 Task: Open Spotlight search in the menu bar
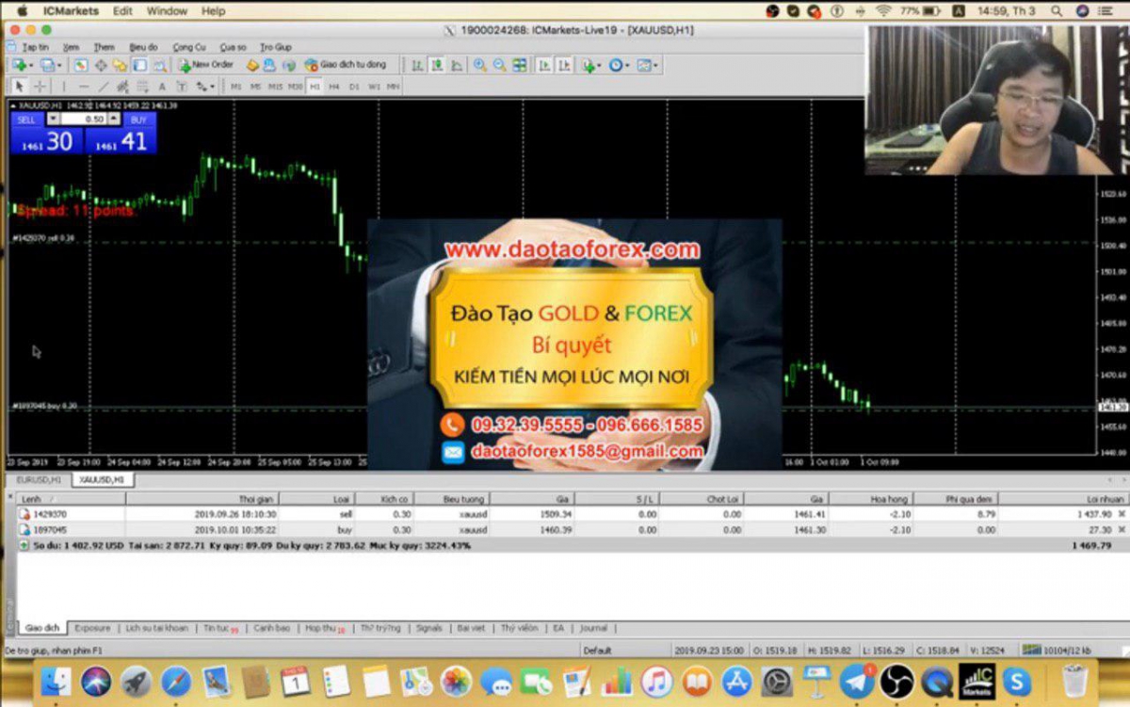pyautogui.click(x=1057, y=11)
